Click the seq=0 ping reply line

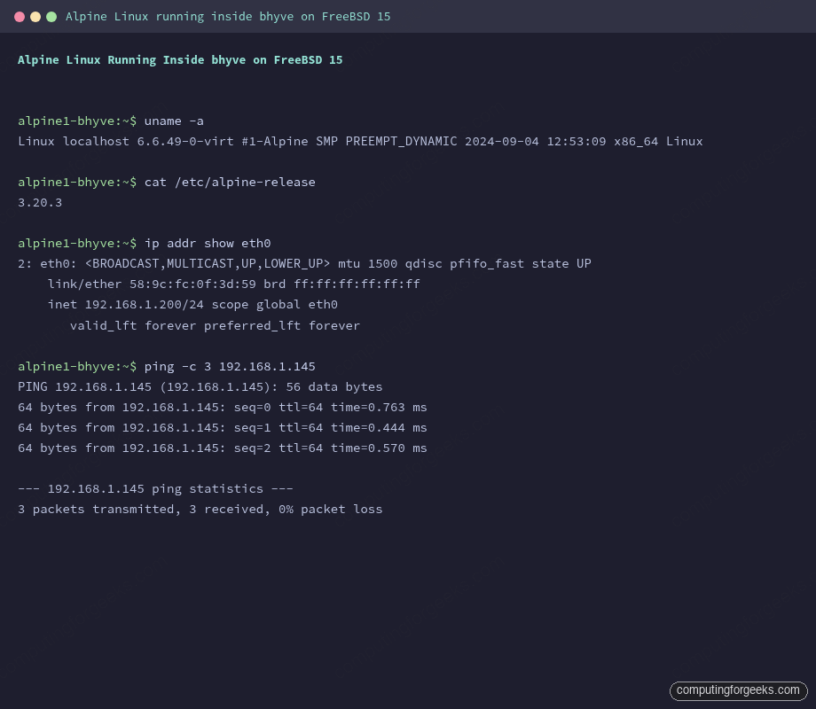223,407
